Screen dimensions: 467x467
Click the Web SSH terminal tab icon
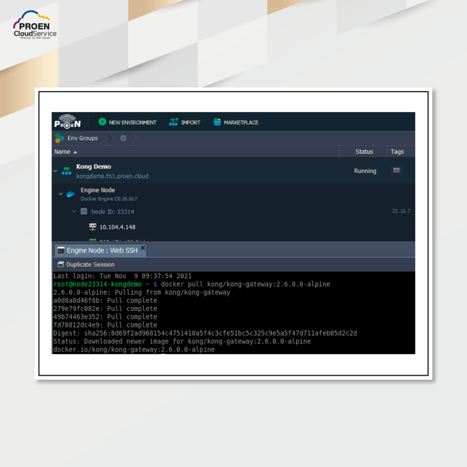61,250
